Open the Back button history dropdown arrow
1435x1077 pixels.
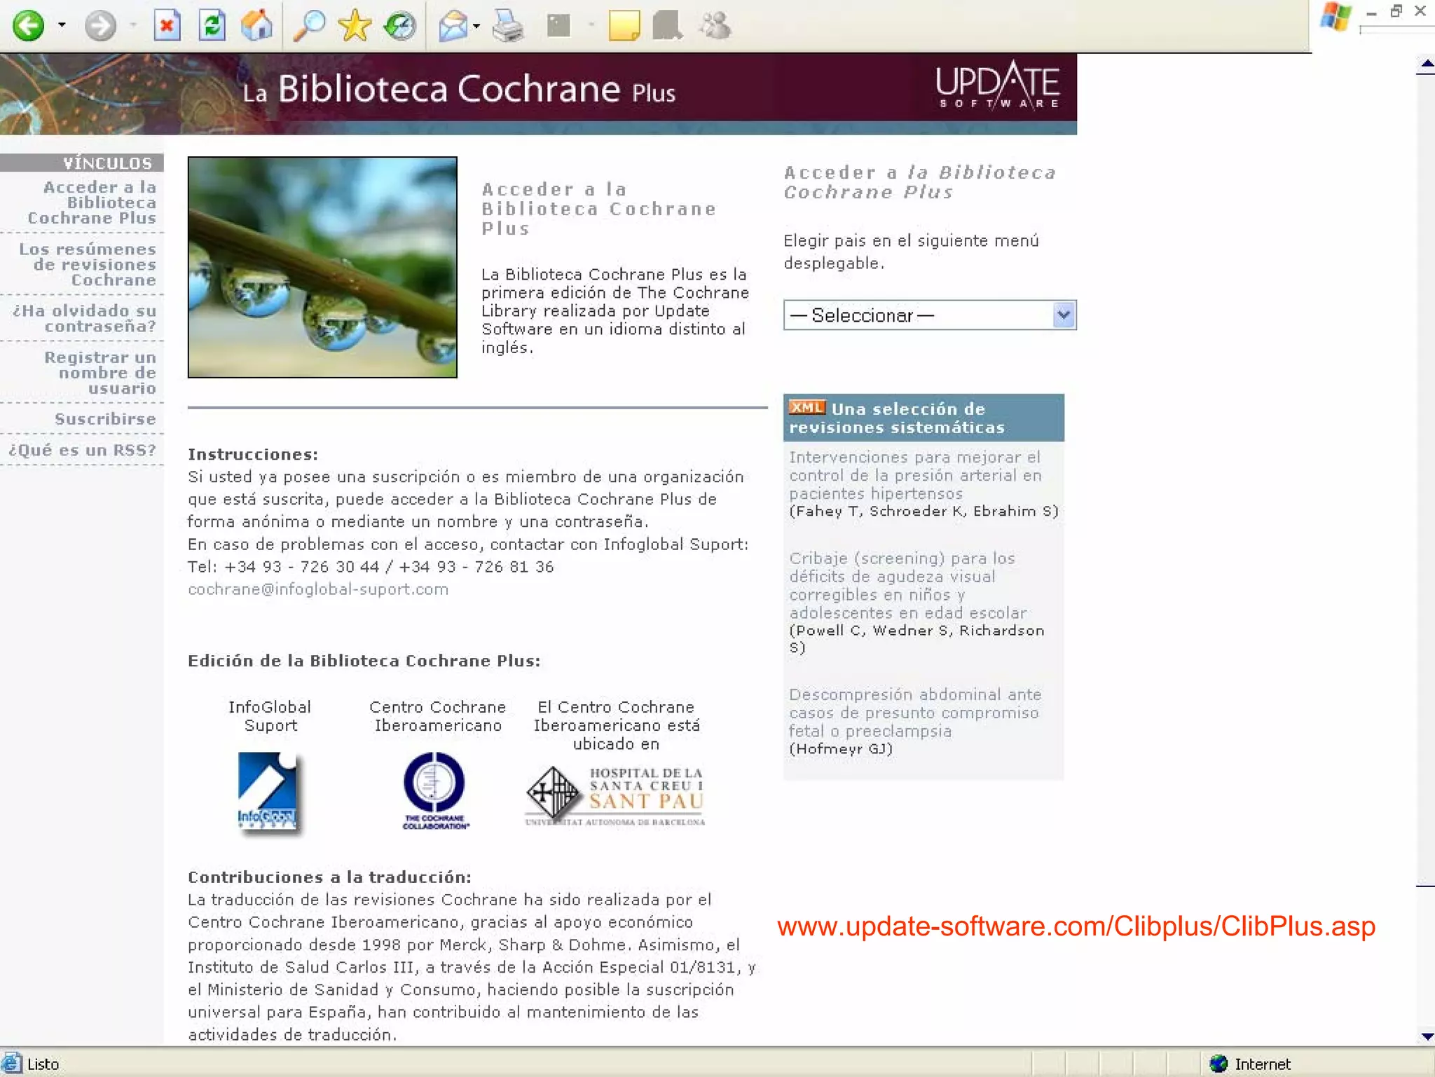coord(62,26)
